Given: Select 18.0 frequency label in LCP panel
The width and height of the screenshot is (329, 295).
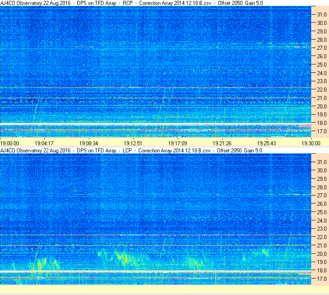Looking at the screenshot, I should point(321,271).
